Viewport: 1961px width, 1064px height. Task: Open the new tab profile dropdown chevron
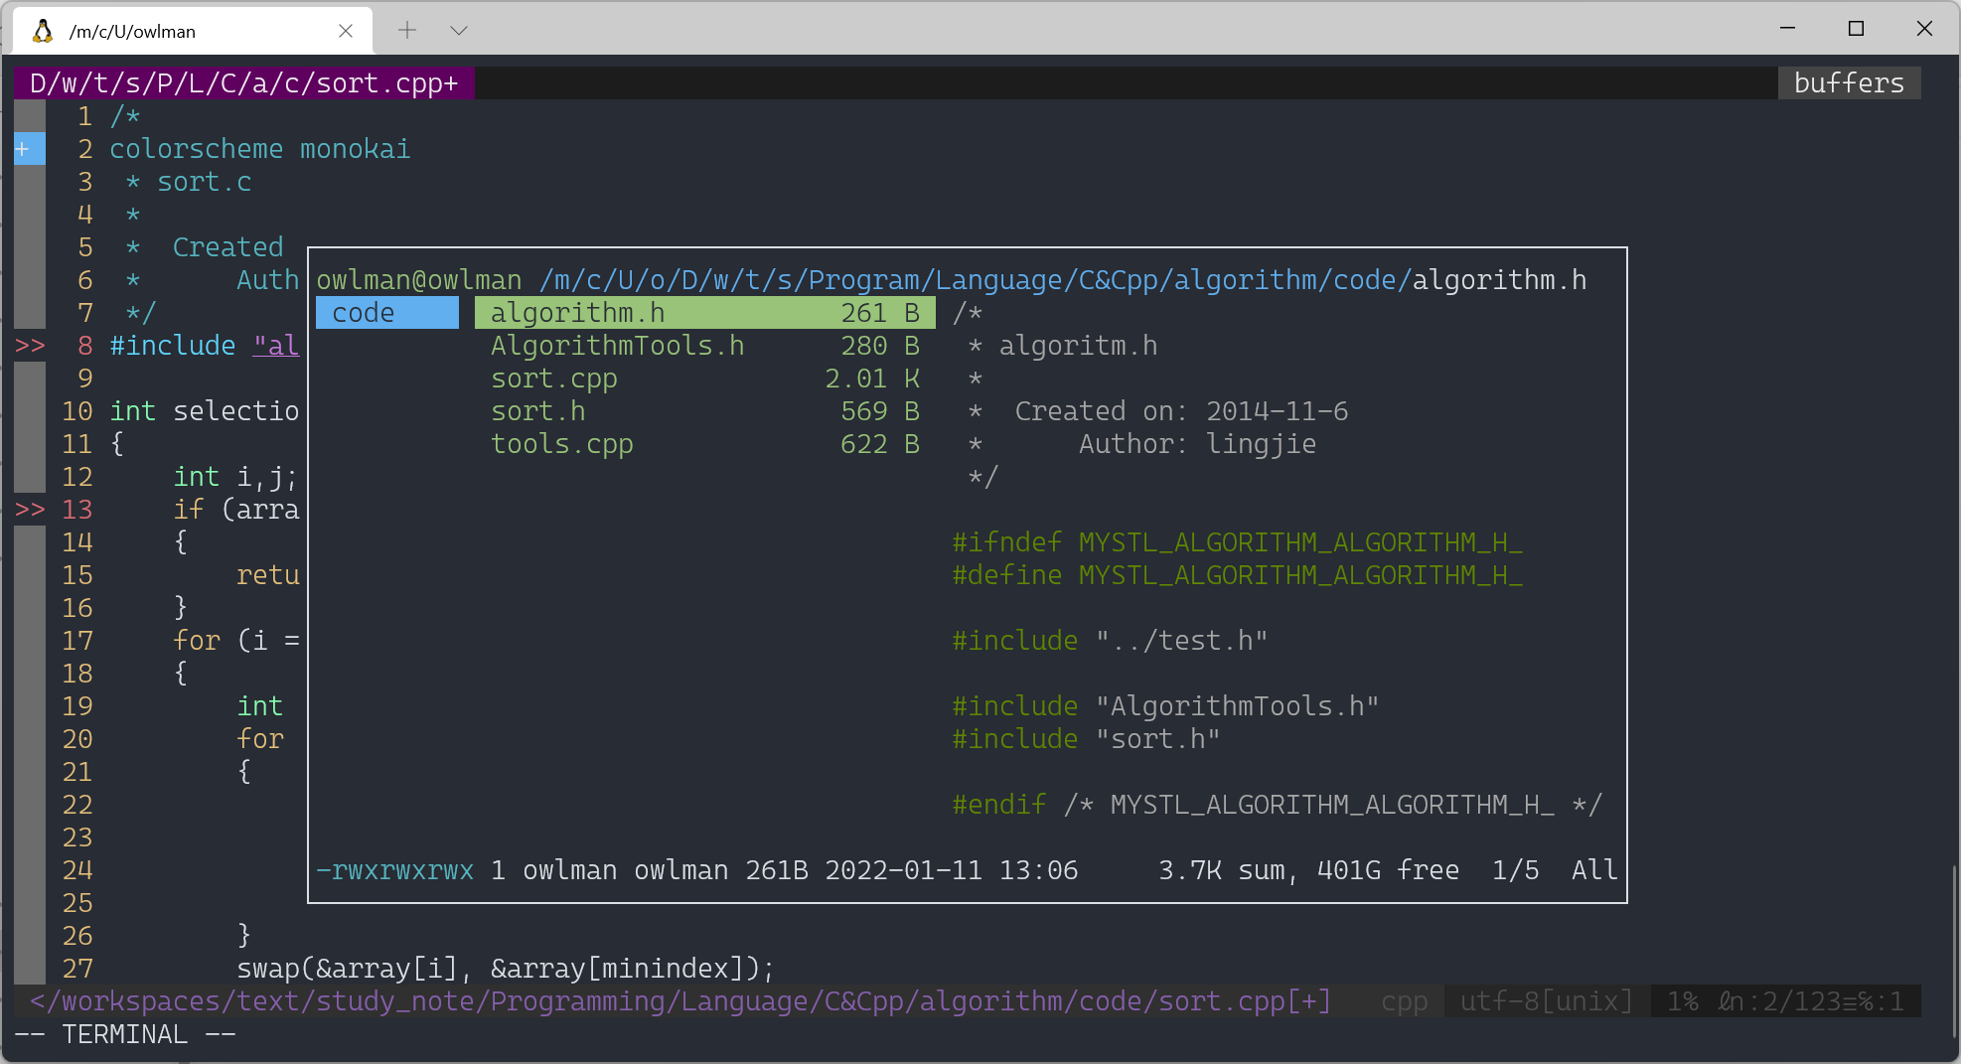click(x=459, y=31)
